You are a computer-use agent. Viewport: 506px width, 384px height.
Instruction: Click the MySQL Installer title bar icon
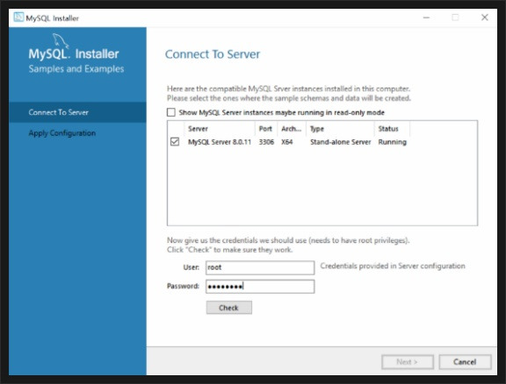18,17
